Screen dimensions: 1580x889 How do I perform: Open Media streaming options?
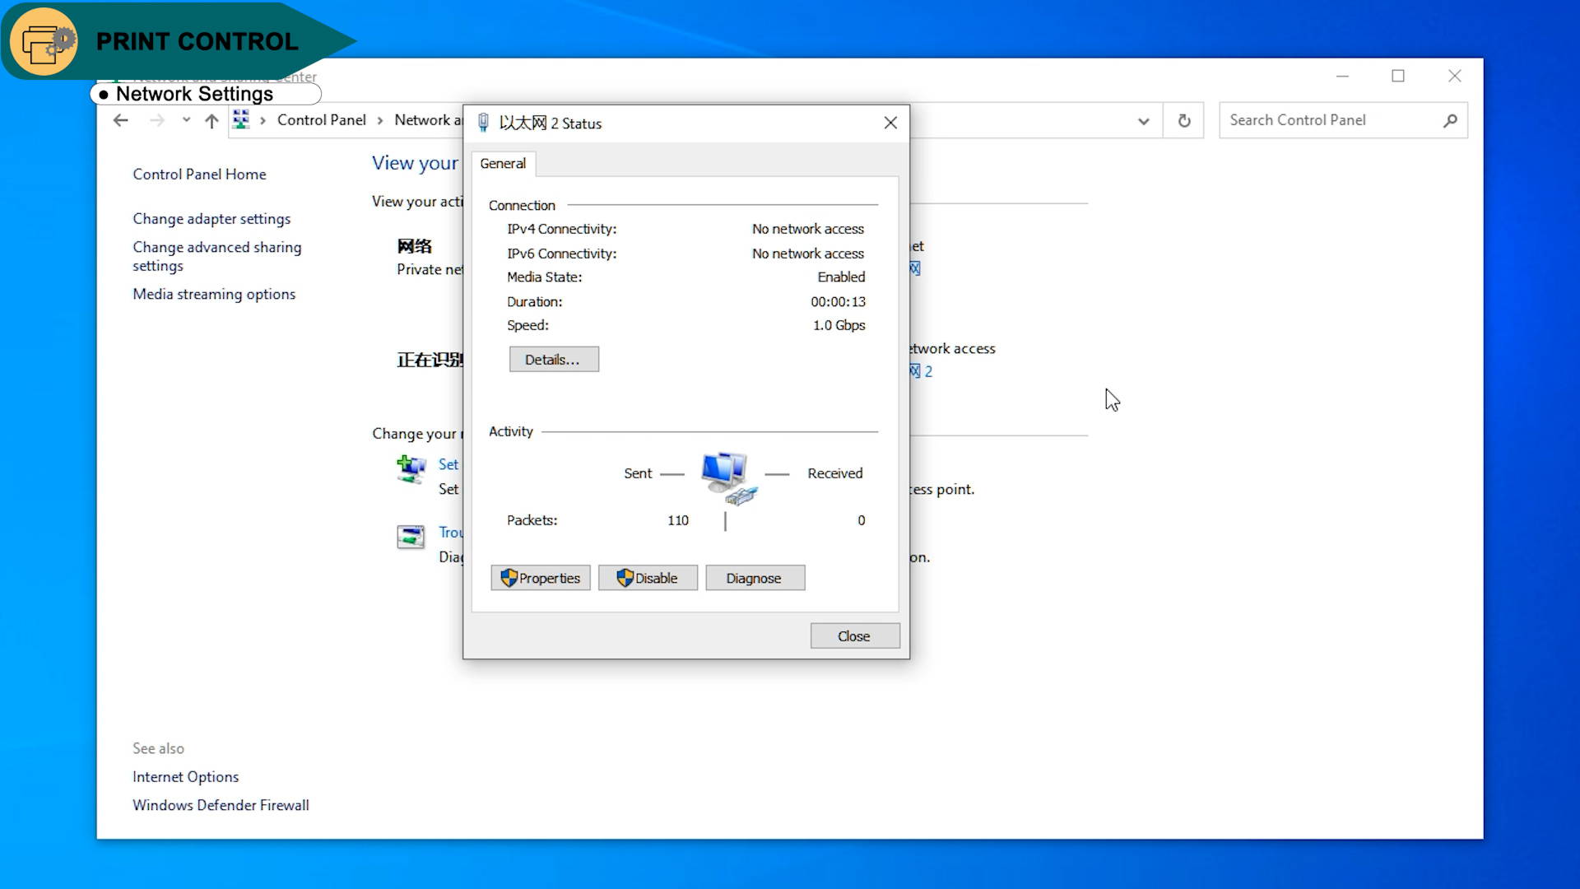pyautogui.click(x=214, y=294)
